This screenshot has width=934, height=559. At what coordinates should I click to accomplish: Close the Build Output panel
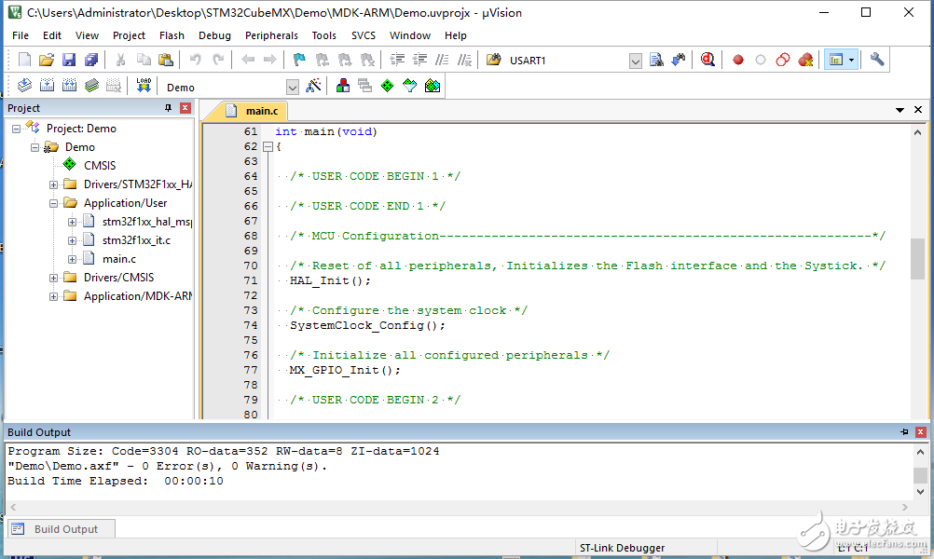(921, 432)
